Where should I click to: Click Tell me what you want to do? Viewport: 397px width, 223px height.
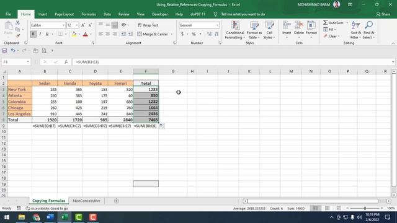pyautogui.click(x=243, y=14)
